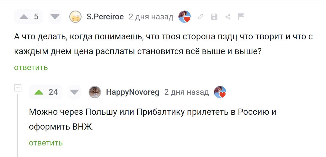Click the rating count 24

click(53, 92)
